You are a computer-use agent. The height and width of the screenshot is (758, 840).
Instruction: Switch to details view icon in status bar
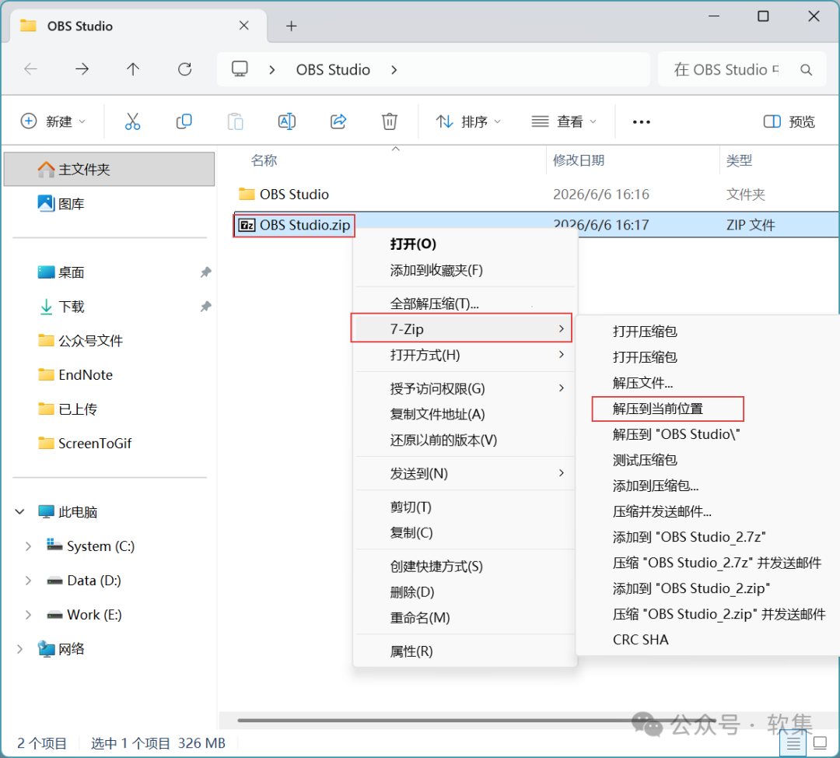(793, 743)
